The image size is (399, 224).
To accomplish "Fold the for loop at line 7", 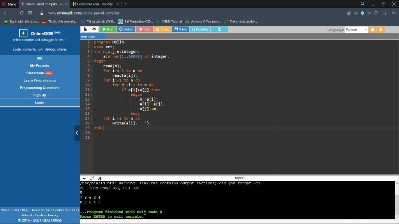I will pyautogui.click(x=91, y=71).
